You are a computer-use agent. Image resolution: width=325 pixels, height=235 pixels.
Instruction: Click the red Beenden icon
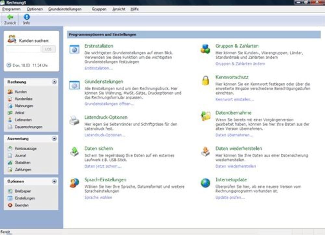coord(10,205)
